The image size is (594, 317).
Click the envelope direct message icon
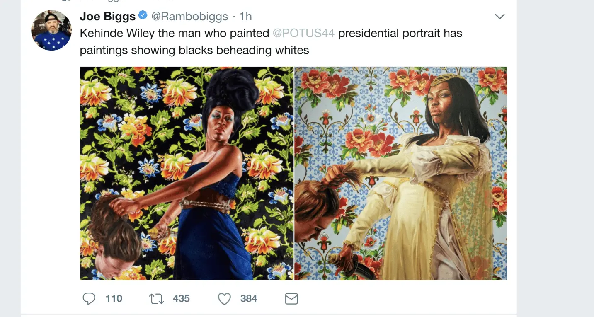tap(291, 299)
